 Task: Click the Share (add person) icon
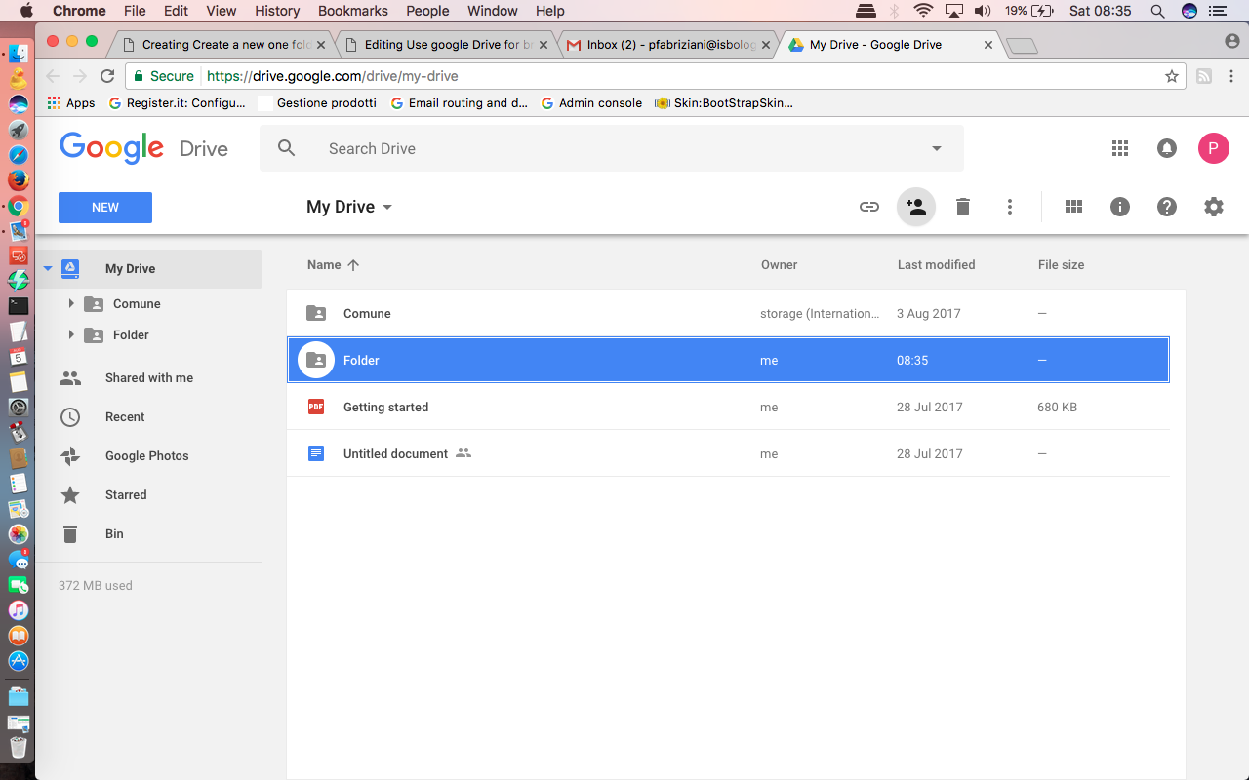pyautogui.click(x=915, y=207)
